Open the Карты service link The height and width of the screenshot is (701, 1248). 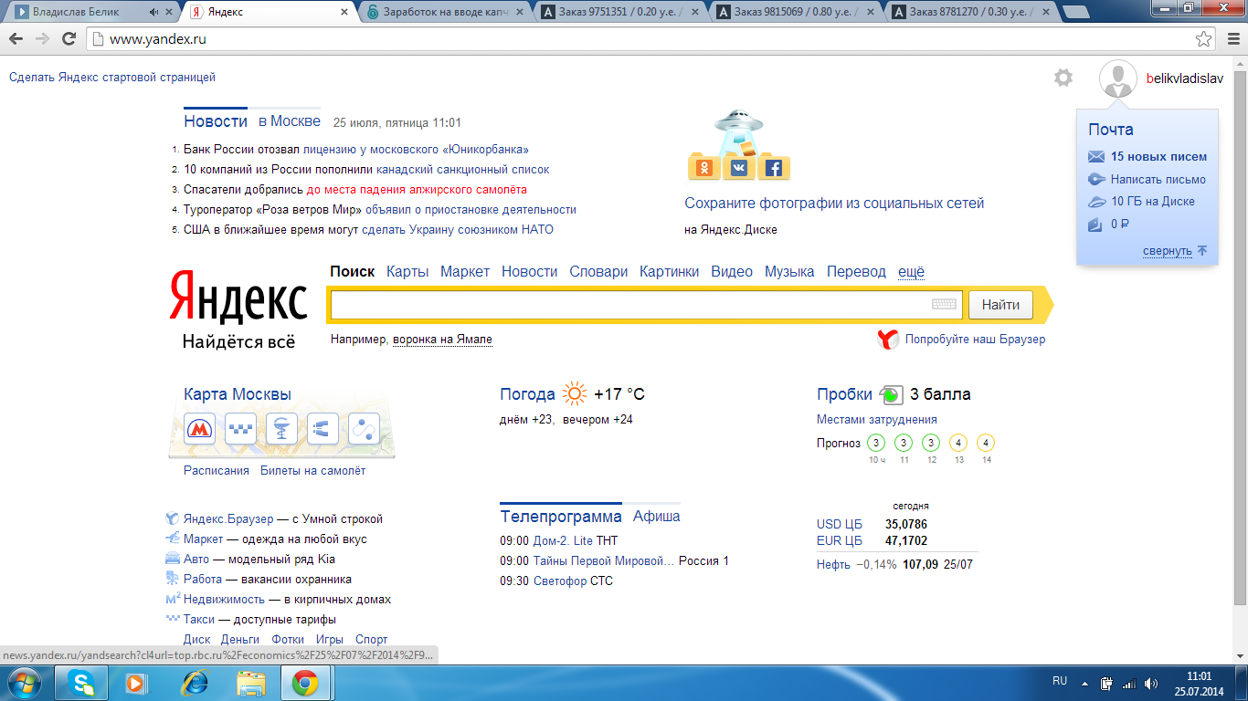coord(407,272)
